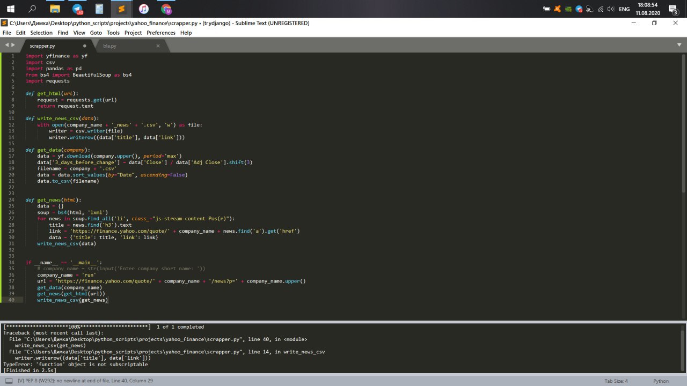The width and height of the screenshot is (687, 386).
Task: Click 'import yfinance as yf' line
Action: 56,56
